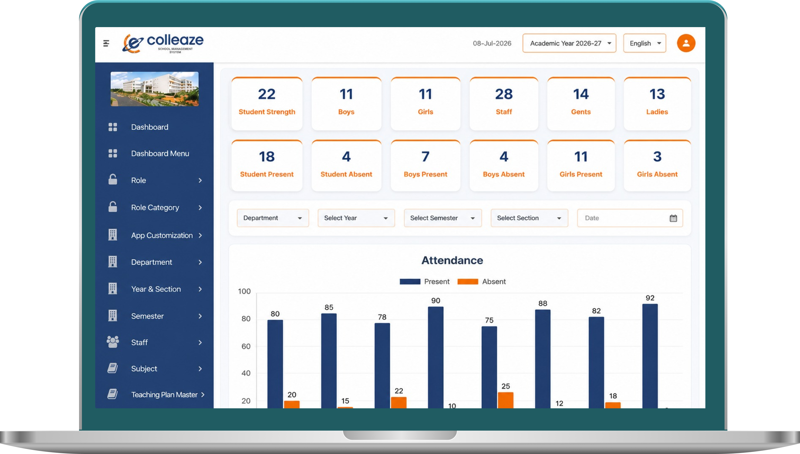
Task: Expand the Subject sidebar chevron
Action: coord(200,369)
